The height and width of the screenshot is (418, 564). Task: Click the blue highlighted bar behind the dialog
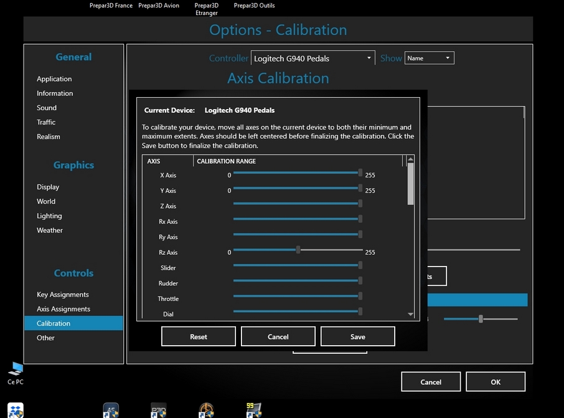point(477,300)
